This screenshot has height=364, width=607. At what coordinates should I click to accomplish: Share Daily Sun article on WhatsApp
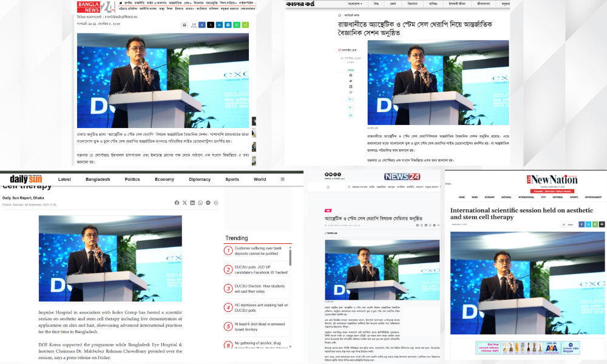pos(200,203)
